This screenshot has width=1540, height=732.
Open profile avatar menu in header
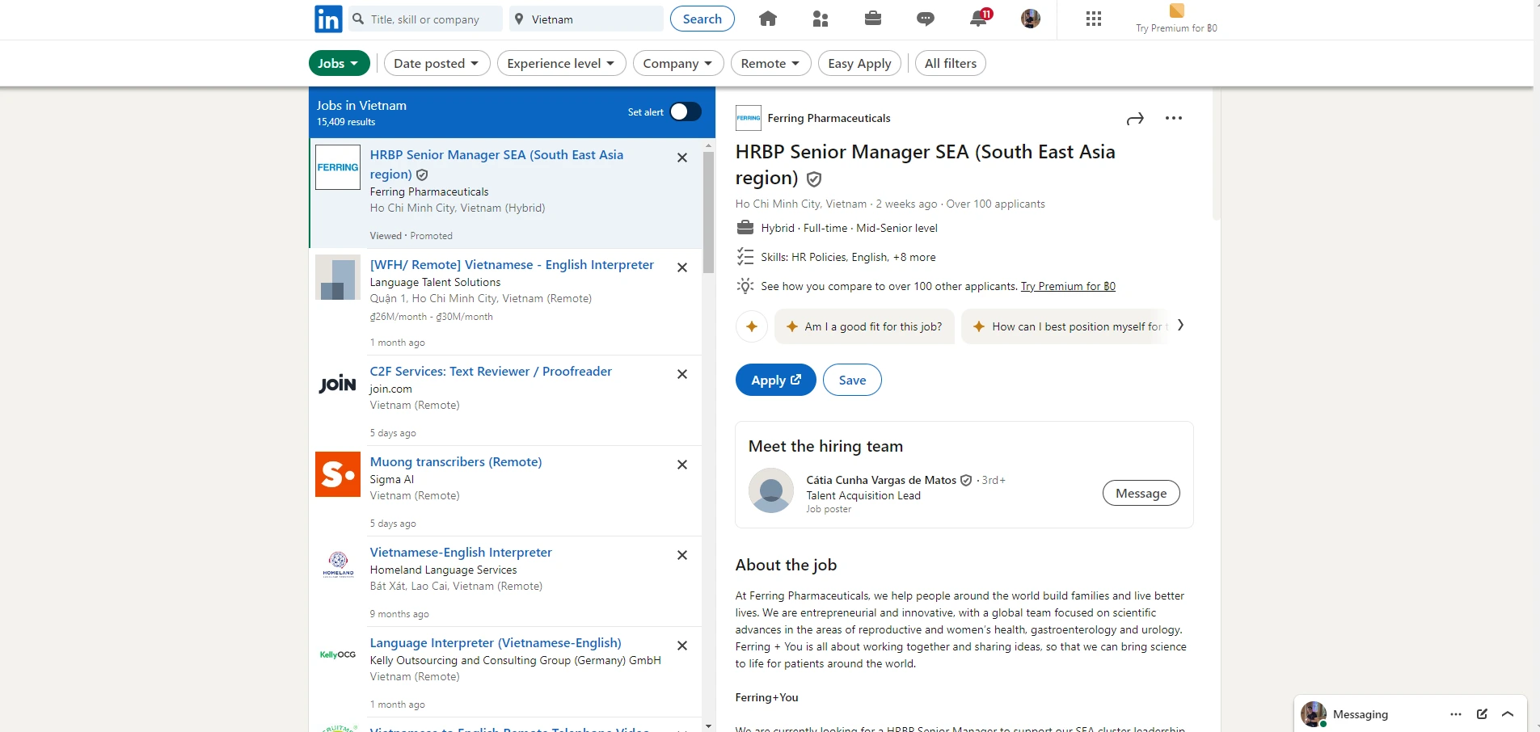(x=1031, y=19)
